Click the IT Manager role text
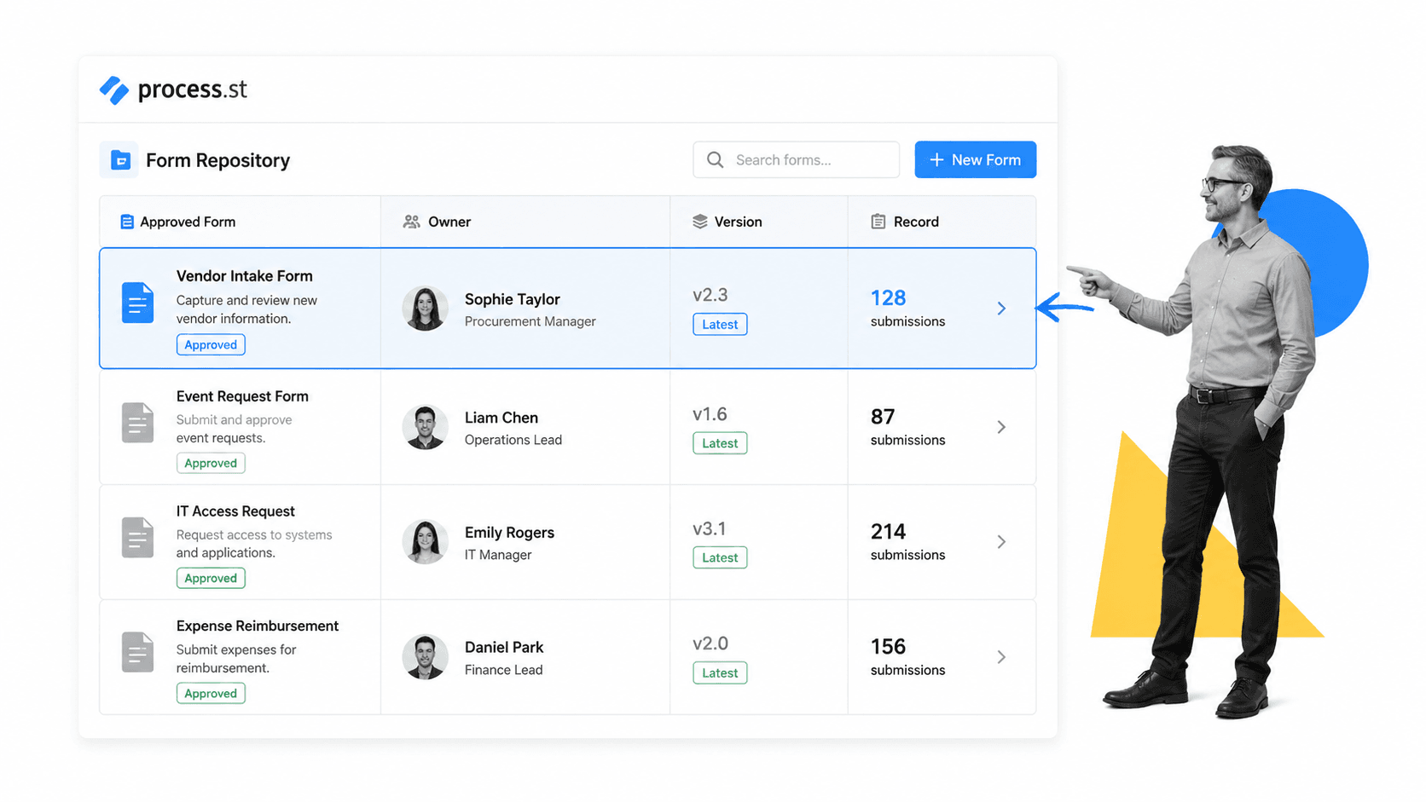Viewport: 1426px width, 802px height. pos(498,555)
